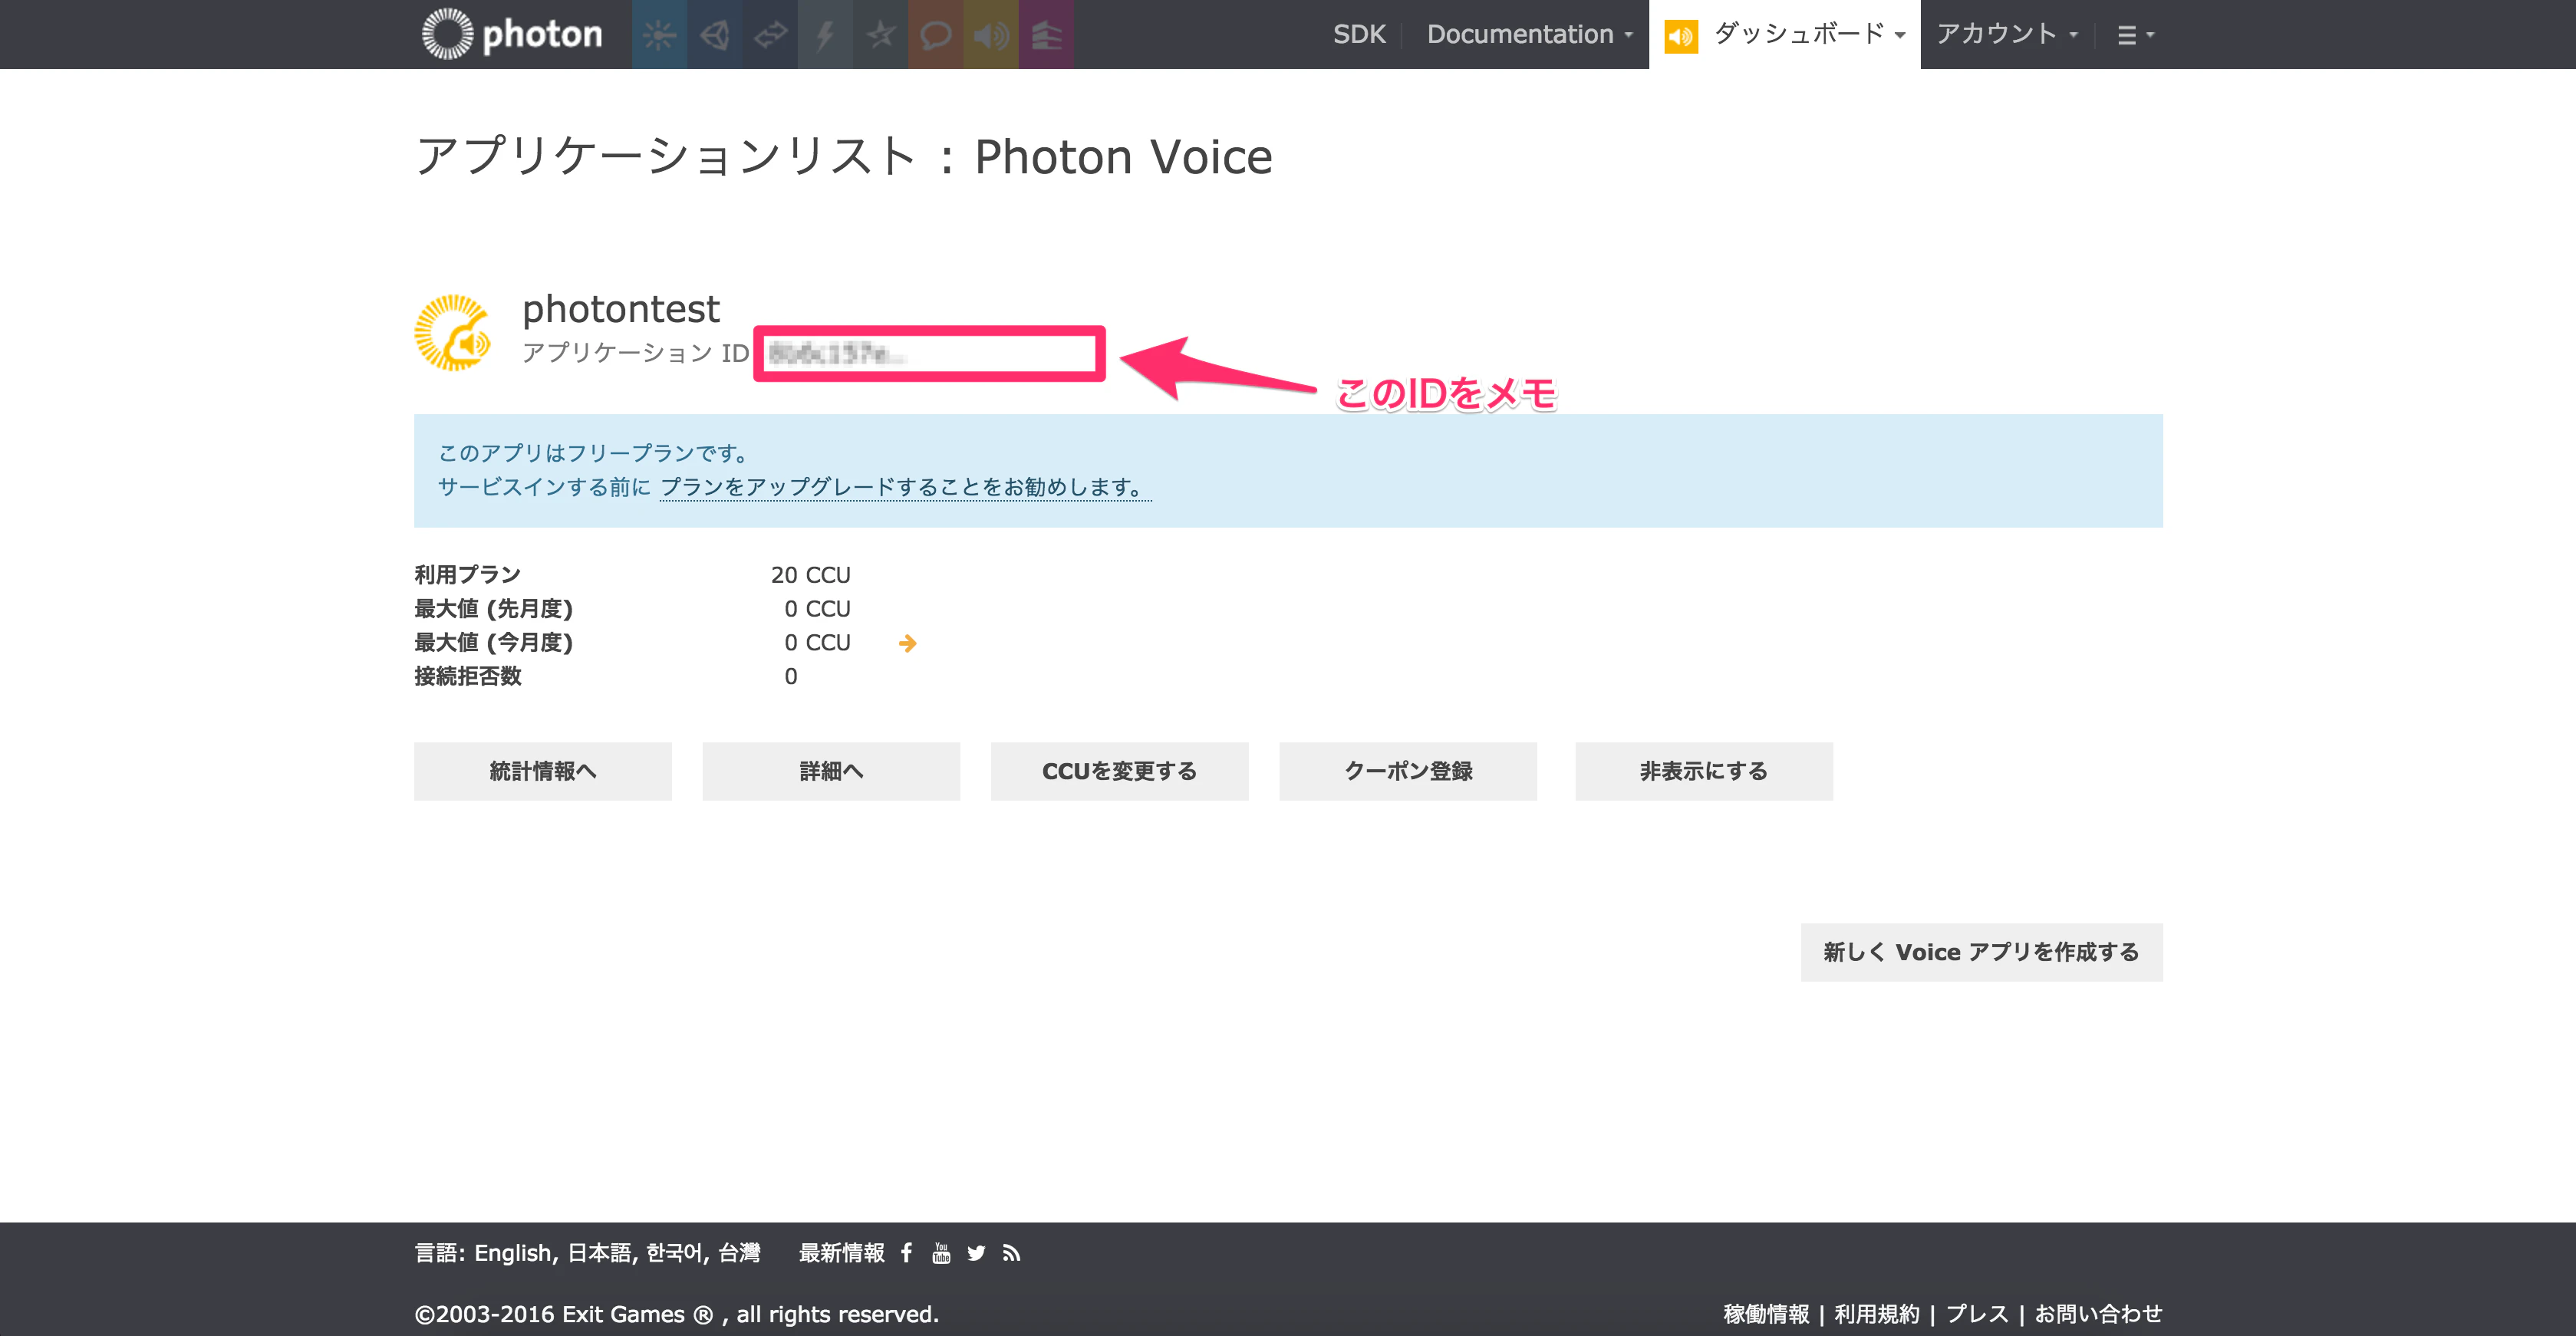The height and width of the screenshot is (1336, 2576).
Task: Click the 詳細へ button
Action: pyautogui.click(x=831, y=771)
